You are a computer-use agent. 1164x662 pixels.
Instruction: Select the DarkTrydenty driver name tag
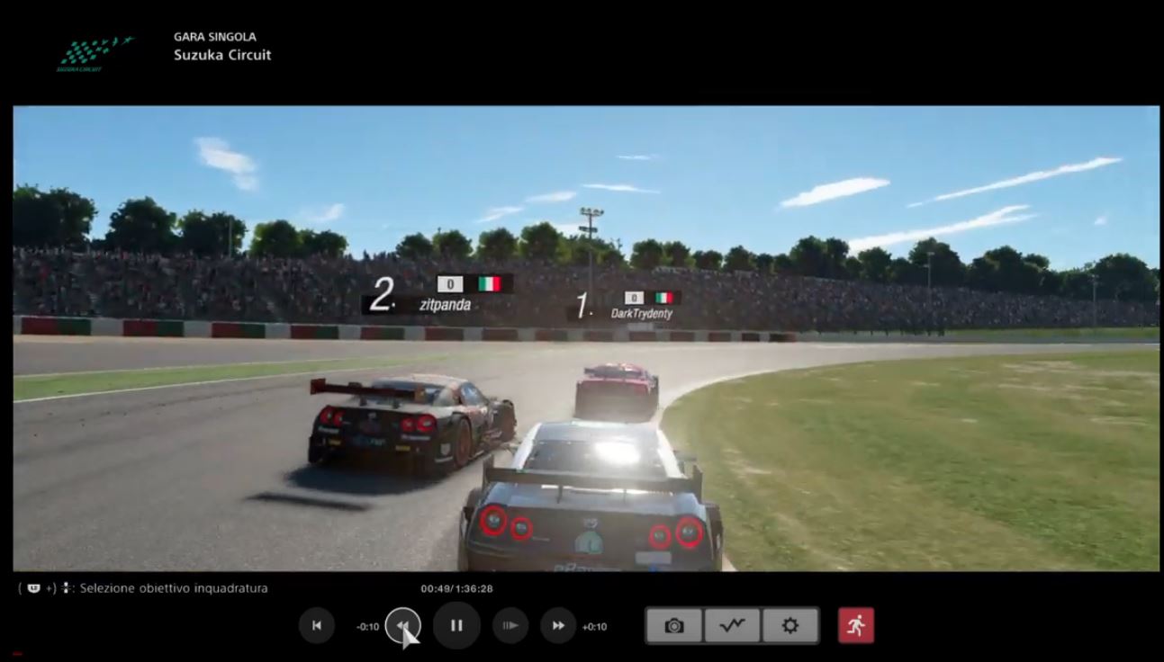click(x=641, y=314)
